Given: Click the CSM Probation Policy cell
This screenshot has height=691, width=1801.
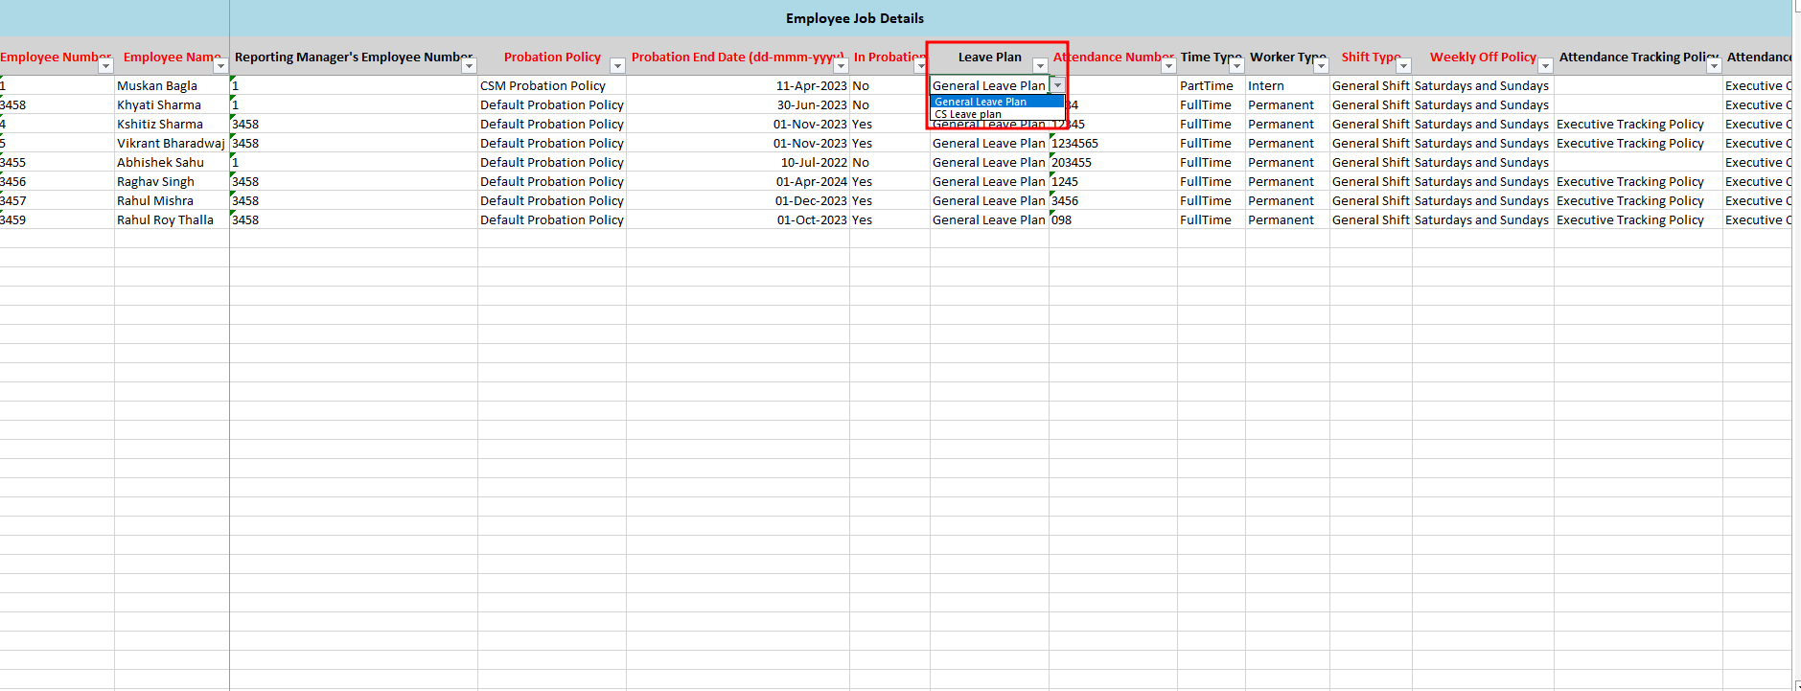Looking at the screenshot, I should click(x=543, y=85).
